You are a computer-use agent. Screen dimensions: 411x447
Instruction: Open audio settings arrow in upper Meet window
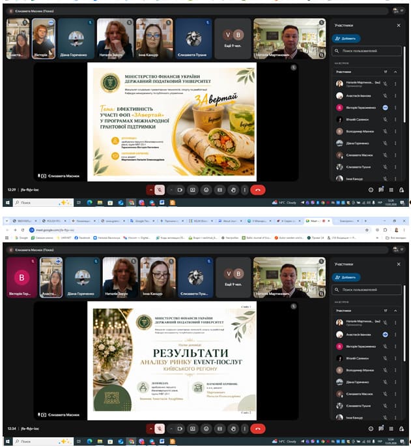150,190
